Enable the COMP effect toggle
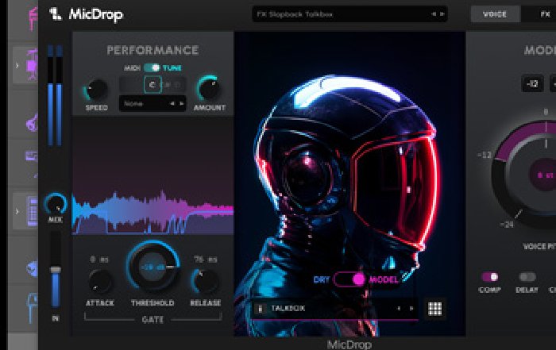 click(490, 277)
